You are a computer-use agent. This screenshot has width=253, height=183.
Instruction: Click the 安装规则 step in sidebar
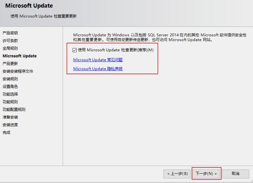click(10, 79)
